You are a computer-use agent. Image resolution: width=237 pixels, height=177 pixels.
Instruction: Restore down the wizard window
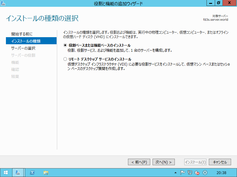(x=218, y=3)
